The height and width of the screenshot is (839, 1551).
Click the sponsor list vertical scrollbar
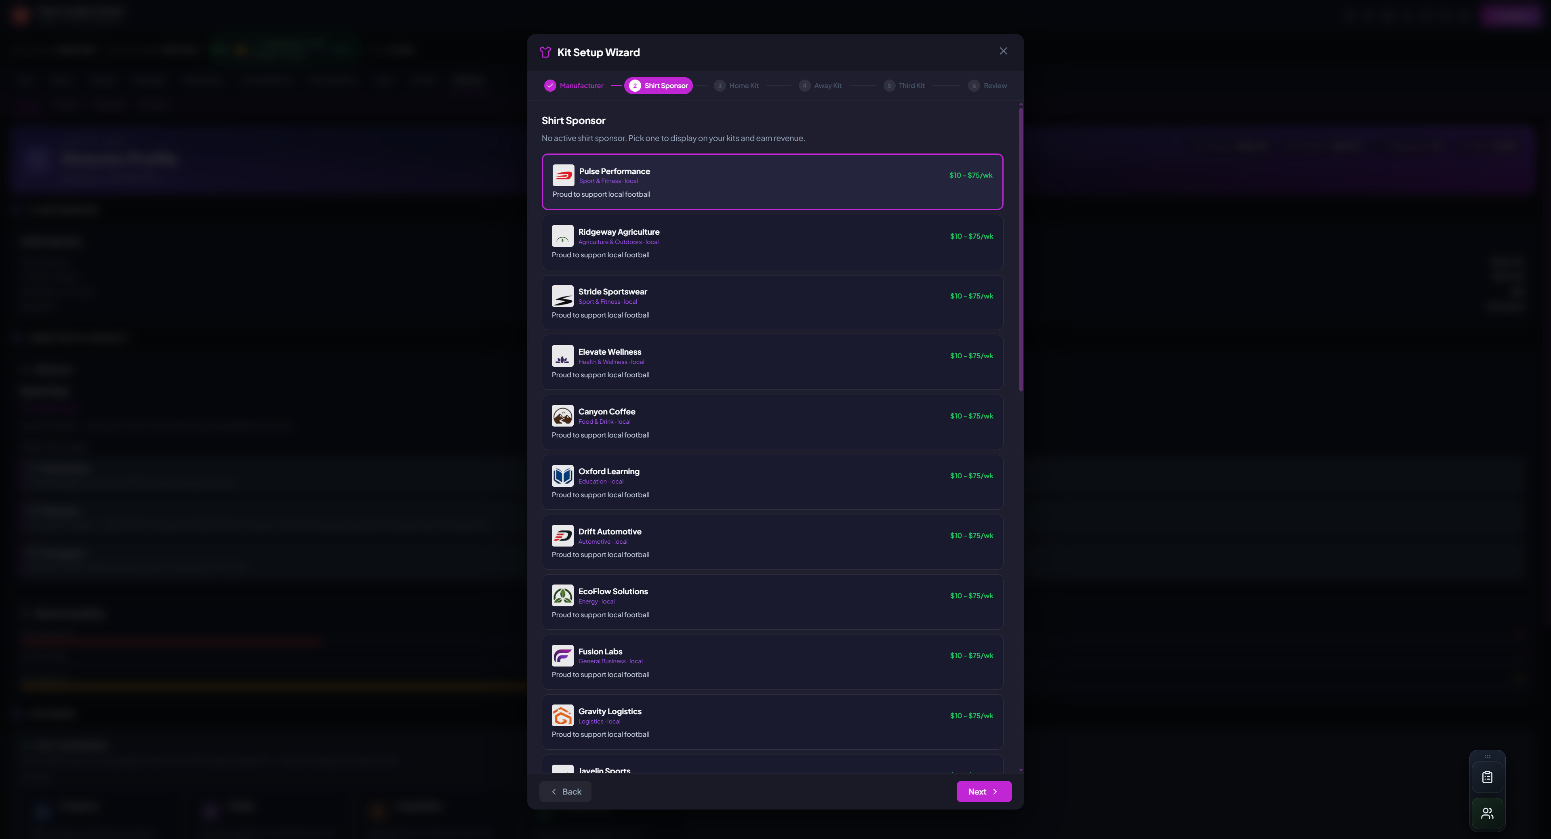coord(1021,249)
